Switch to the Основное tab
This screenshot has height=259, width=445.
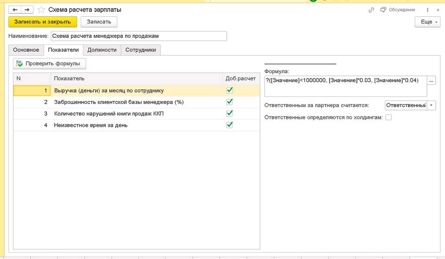point(26,50)
